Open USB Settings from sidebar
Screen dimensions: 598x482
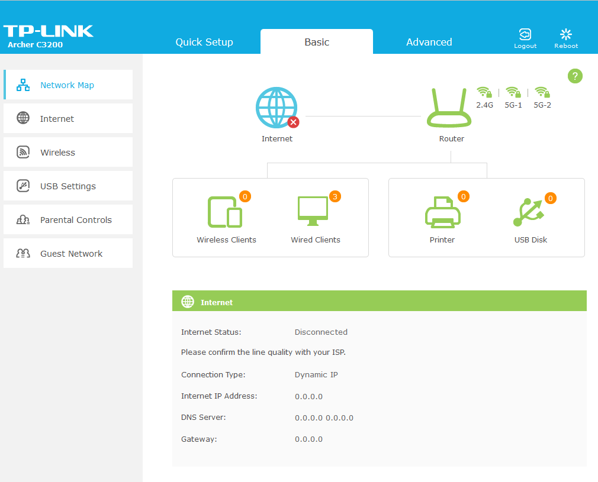coord(67,186)
